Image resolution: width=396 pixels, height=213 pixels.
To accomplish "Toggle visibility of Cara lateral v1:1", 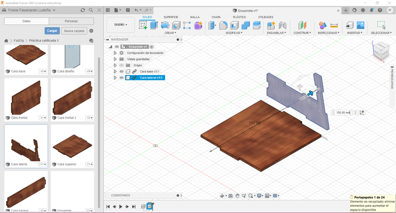I will [x=121, y=78].
